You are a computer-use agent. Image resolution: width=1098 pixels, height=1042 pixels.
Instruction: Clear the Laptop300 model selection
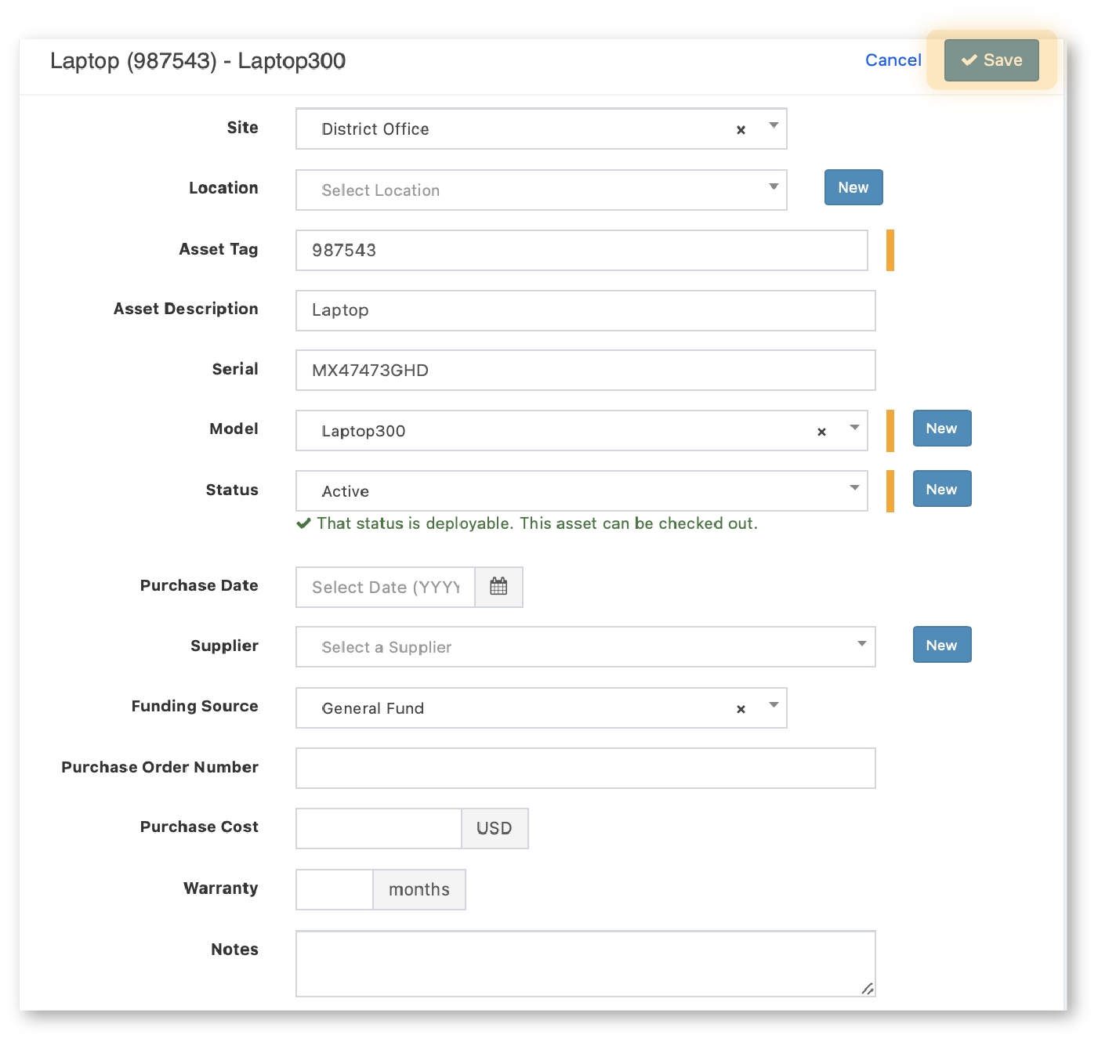click(821, 432)
